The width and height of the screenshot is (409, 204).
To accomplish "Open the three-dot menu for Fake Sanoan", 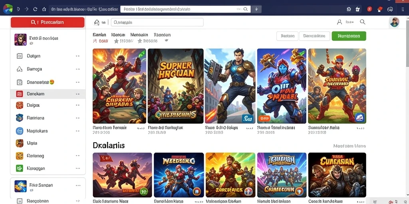I will tap(78, 186).
